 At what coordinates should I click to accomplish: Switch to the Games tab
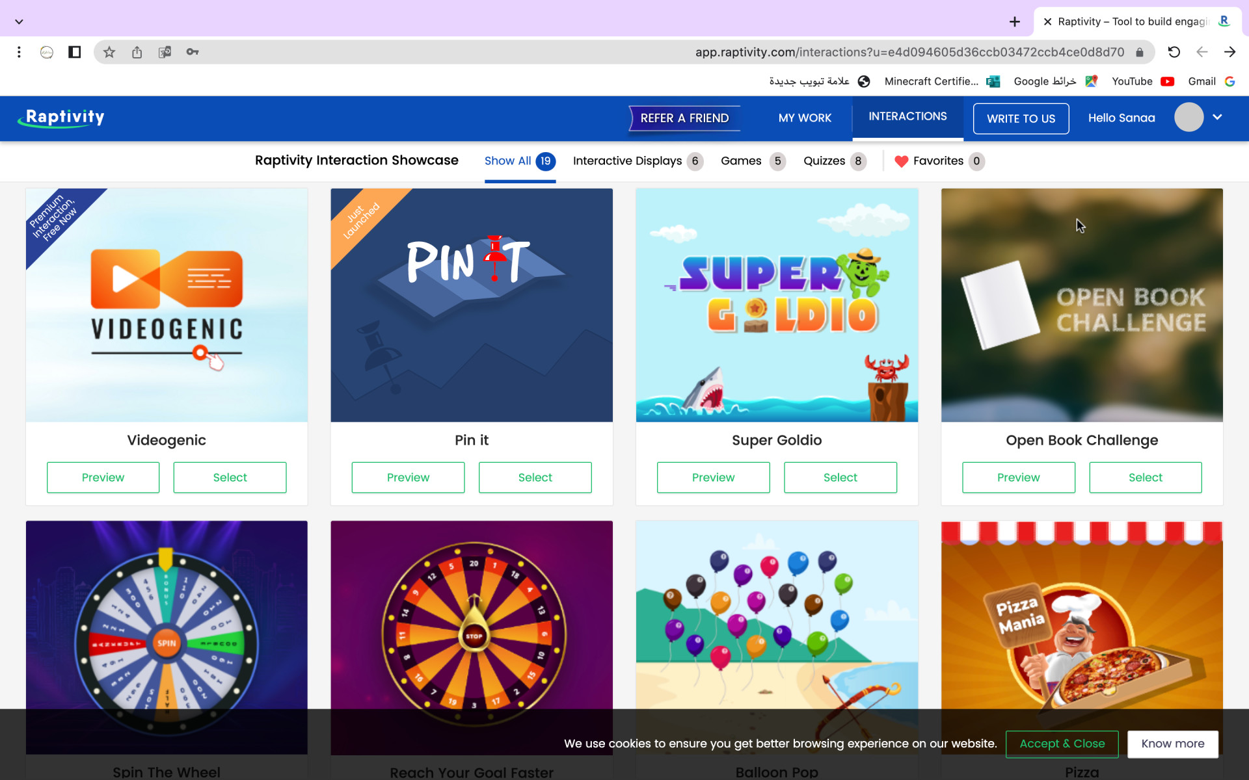pyautogui.click(x=753, y=161)
